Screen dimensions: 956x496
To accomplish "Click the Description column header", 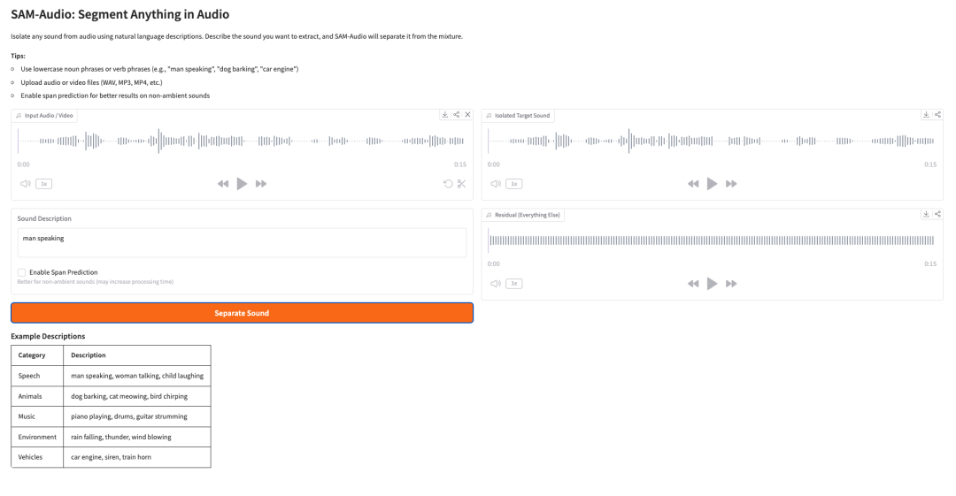I will coord(137,355).
